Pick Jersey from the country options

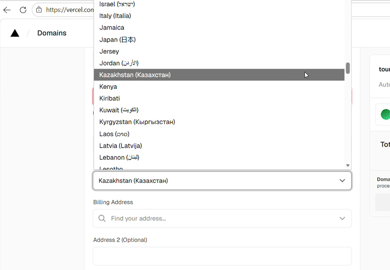click(219, 51)
